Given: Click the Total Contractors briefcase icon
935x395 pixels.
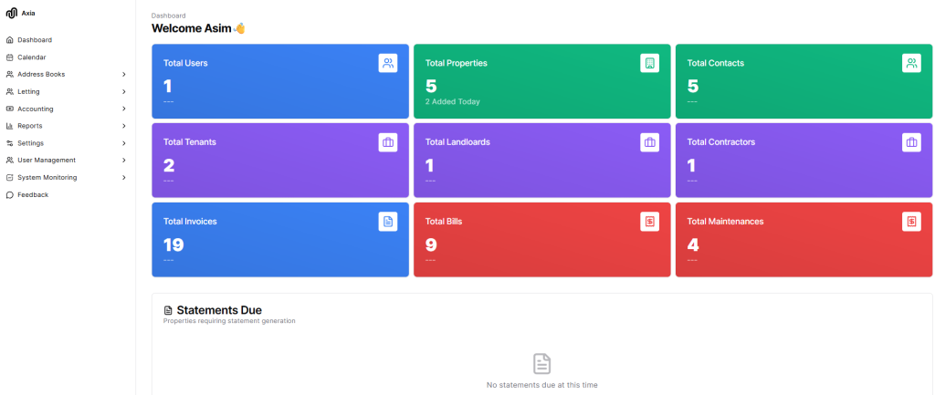Looking at the screenshot, I should 911,142.
